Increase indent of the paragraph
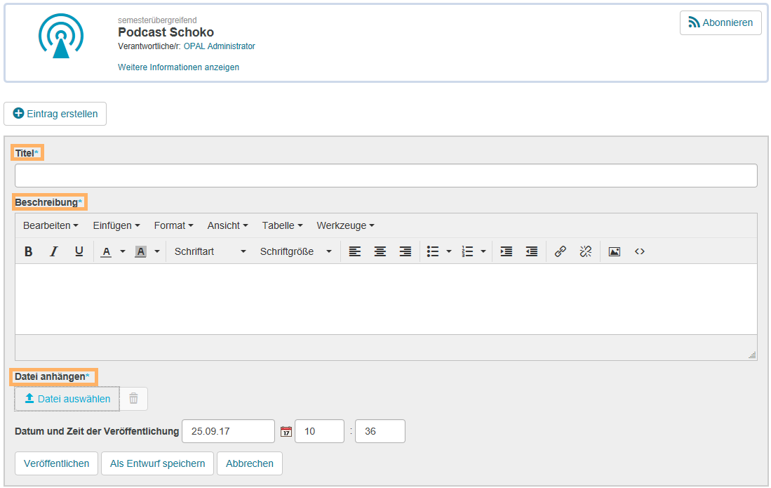 [507, 251]
